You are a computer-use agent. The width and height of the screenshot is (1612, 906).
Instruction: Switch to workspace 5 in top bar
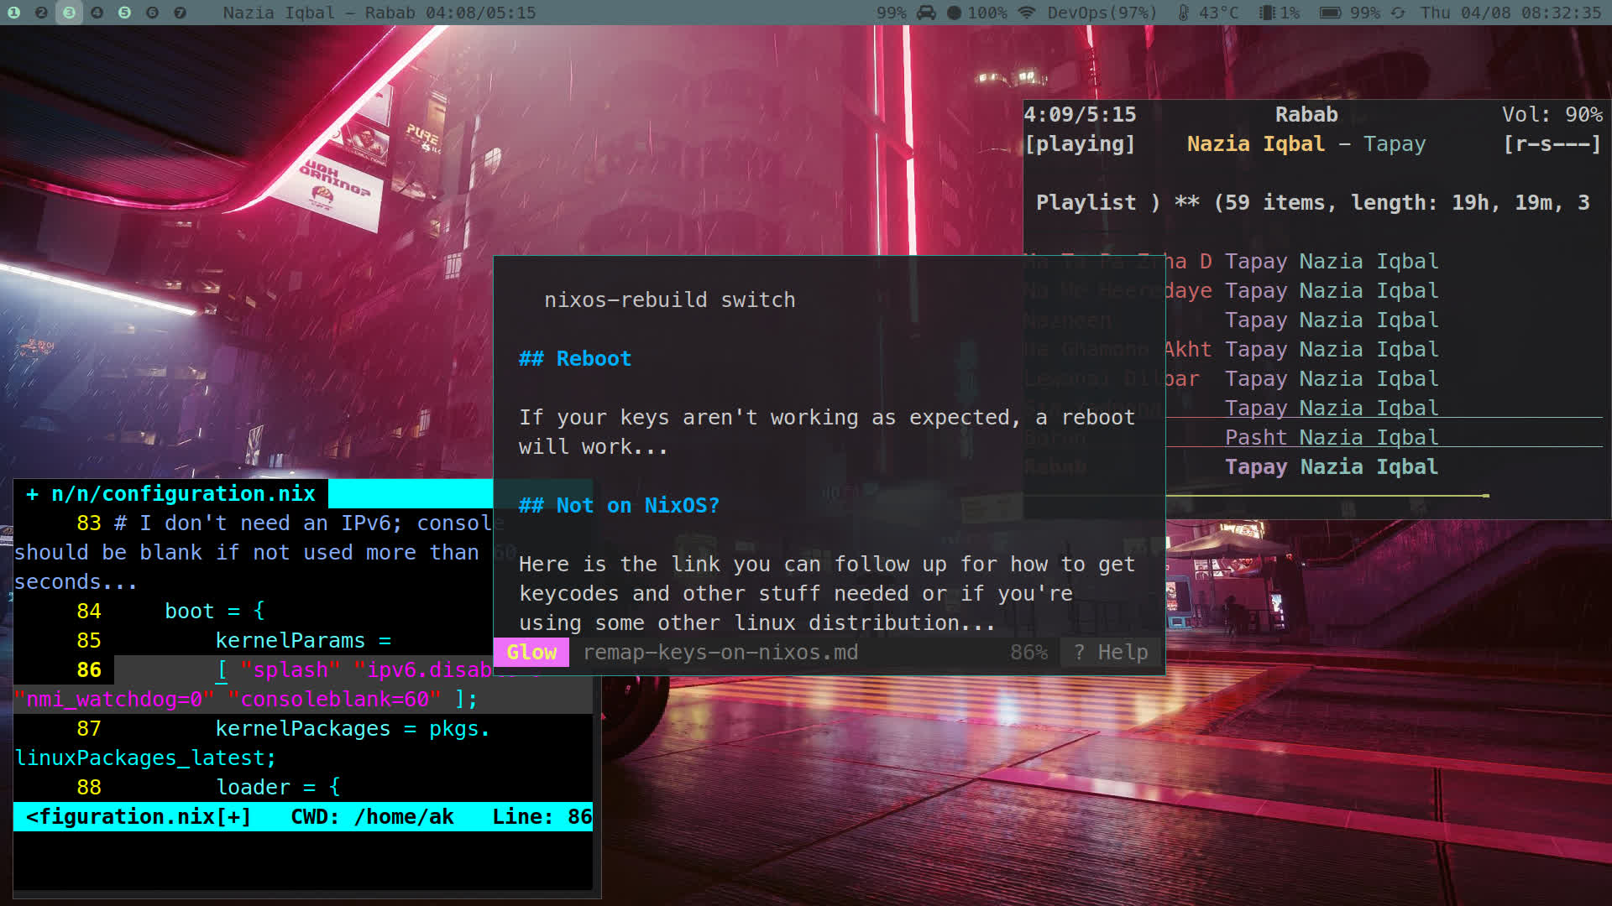(x=124, y=13)
